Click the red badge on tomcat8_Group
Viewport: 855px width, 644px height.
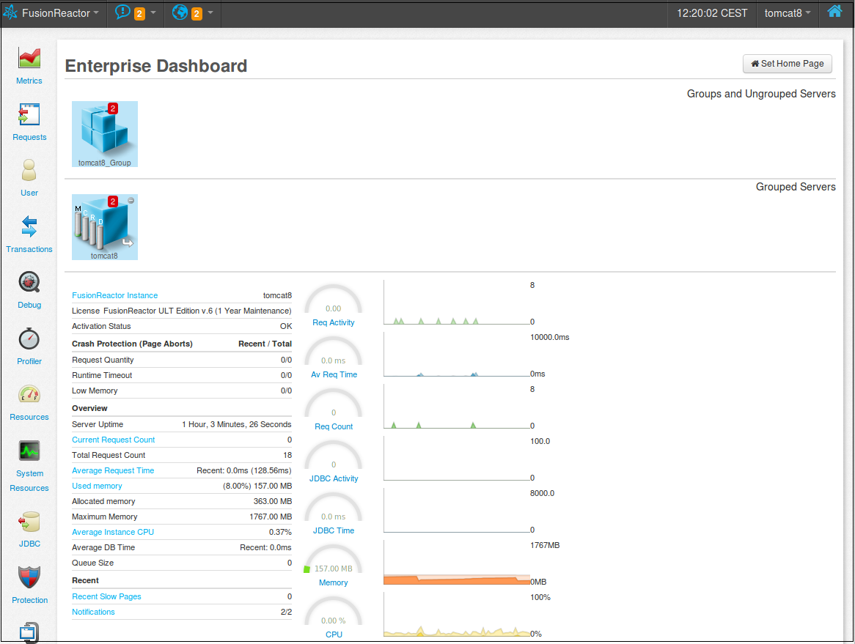coord(113,108)
